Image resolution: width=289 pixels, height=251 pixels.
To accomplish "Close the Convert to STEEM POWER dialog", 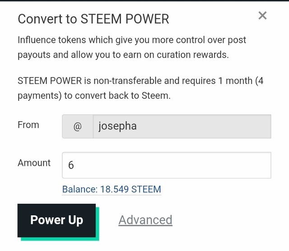I will [262, 15].
